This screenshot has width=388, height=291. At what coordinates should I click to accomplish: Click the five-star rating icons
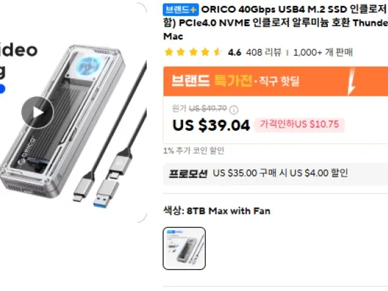[193, 52]
